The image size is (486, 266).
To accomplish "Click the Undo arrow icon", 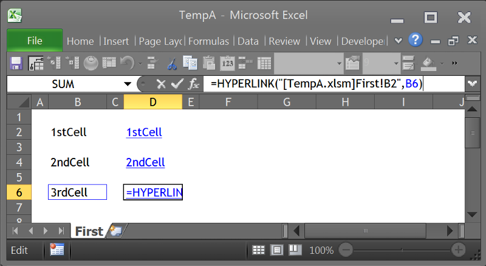I will point(127,63).
